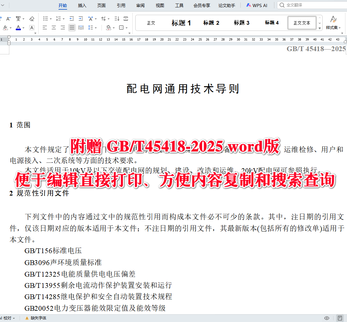Image resolution: width=347 pixels, height=322 pixels.
Task: Expand phonetic guide dropdown arrow
Action: pyautogui.click(x=23, y=19)
